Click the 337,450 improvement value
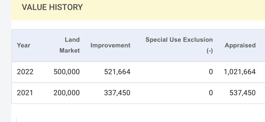This screenshot has height=122, width=265. tap(117, 93)
